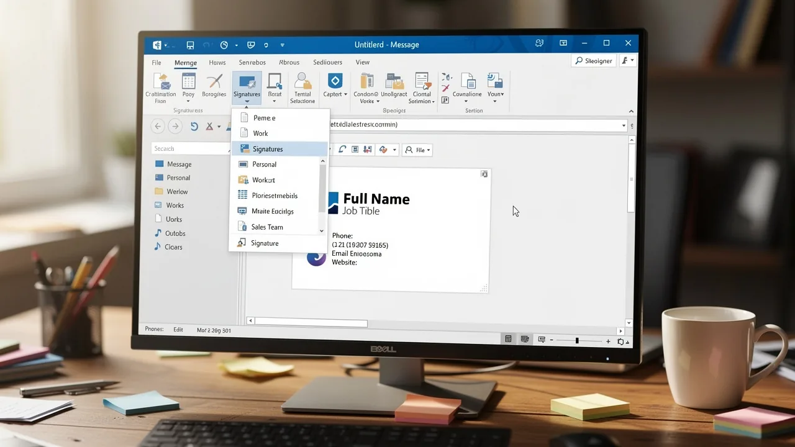This screenshot has height=447, width=795.
Task: Click the forward arrow button
Action: [175, 126]
